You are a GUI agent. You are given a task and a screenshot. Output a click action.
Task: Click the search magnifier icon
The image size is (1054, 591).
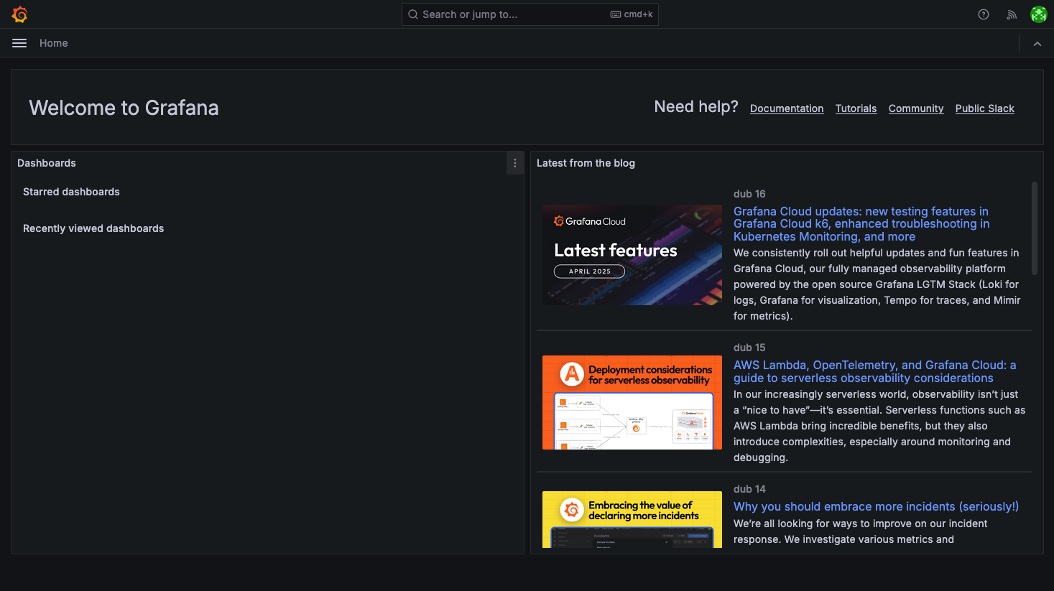click(x=413, y=14)
